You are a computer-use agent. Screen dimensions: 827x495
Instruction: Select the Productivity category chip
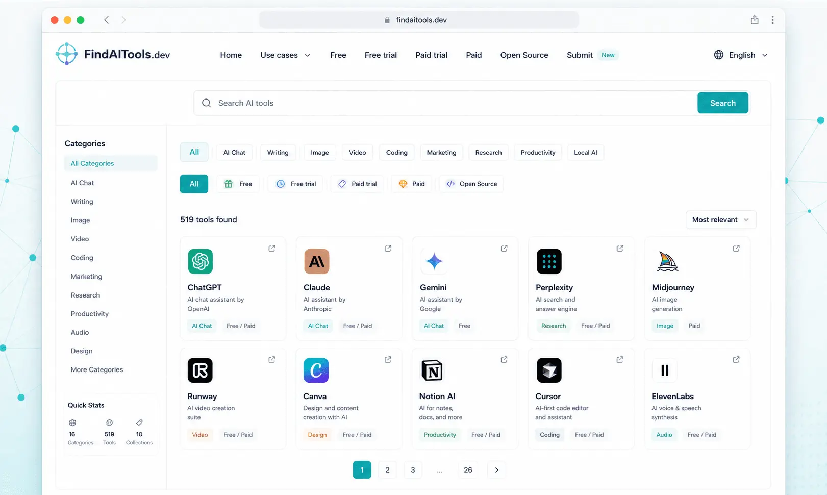point(538,152)
